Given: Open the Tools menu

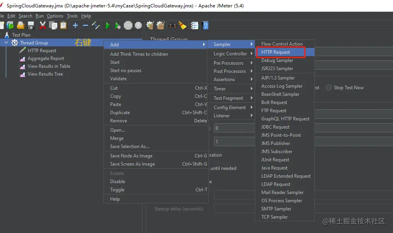Looking at the screenshot, I should (72, 16).
